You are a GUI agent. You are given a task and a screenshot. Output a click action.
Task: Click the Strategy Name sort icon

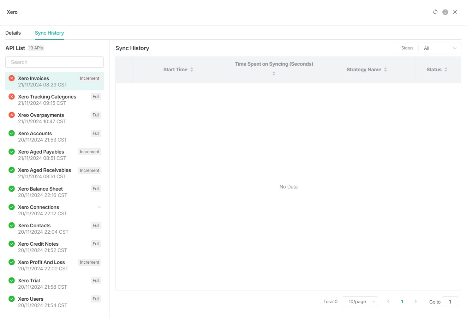coord(385,70)
